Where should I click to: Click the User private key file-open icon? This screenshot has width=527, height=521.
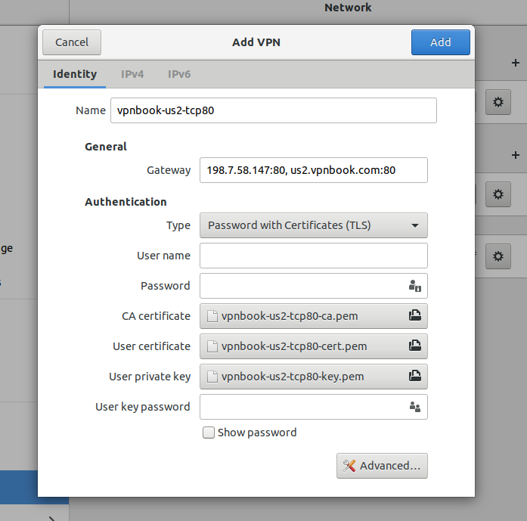coord(415,376)
